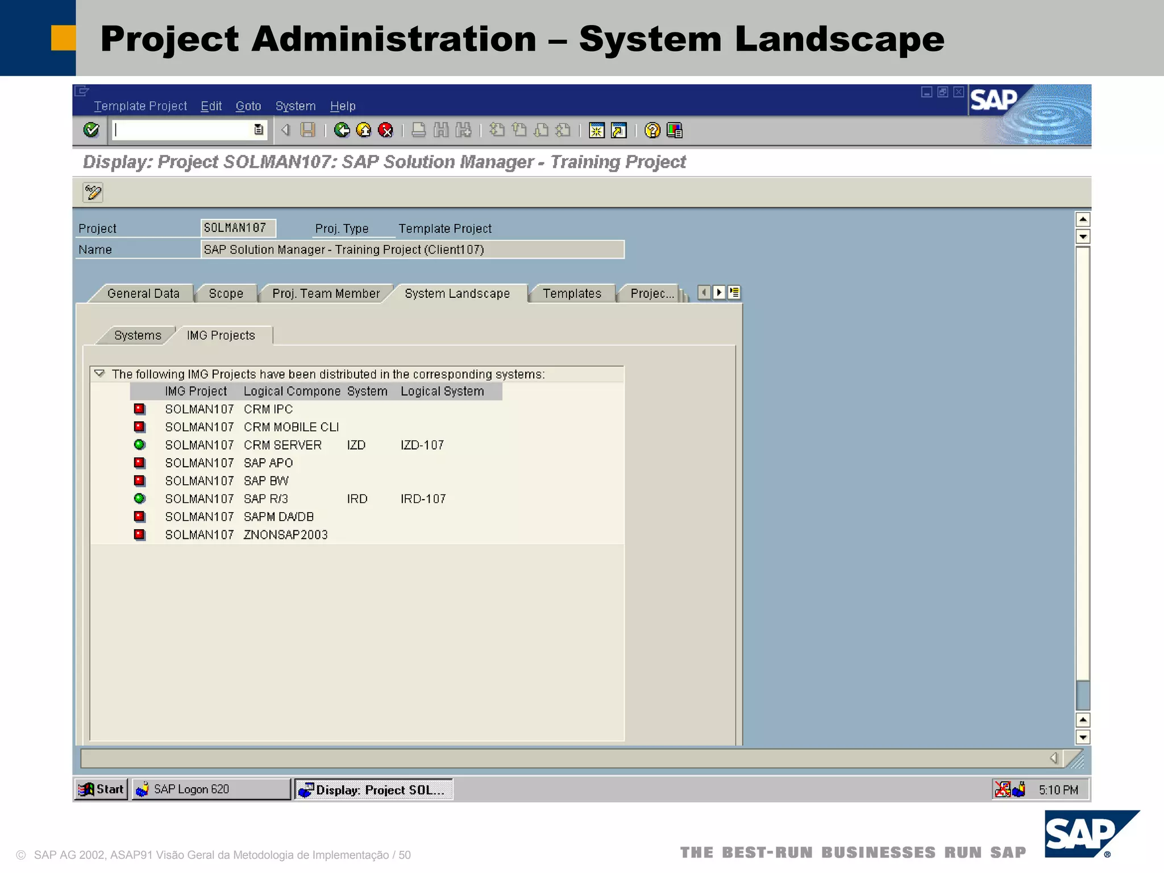Click the Print icon in toolbar
This screenshot has width=1164, height=873.
418,130
